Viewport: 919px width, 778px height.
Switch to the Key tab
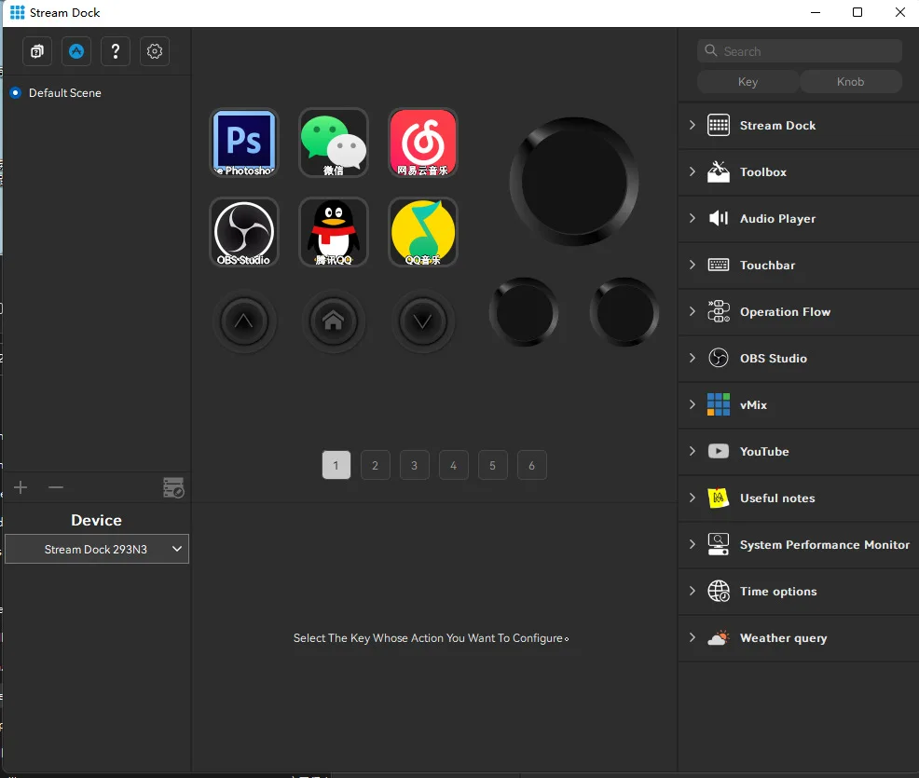pyautogui.click(x=748, y=81)
